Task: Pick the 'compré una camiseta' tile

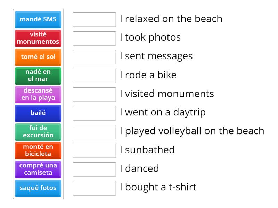Action: [x=38, y=169]
